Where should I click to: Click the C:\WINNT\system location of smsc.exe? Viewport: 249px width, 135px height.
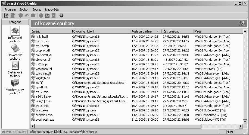pyautogui.click(x=84, y=110)
